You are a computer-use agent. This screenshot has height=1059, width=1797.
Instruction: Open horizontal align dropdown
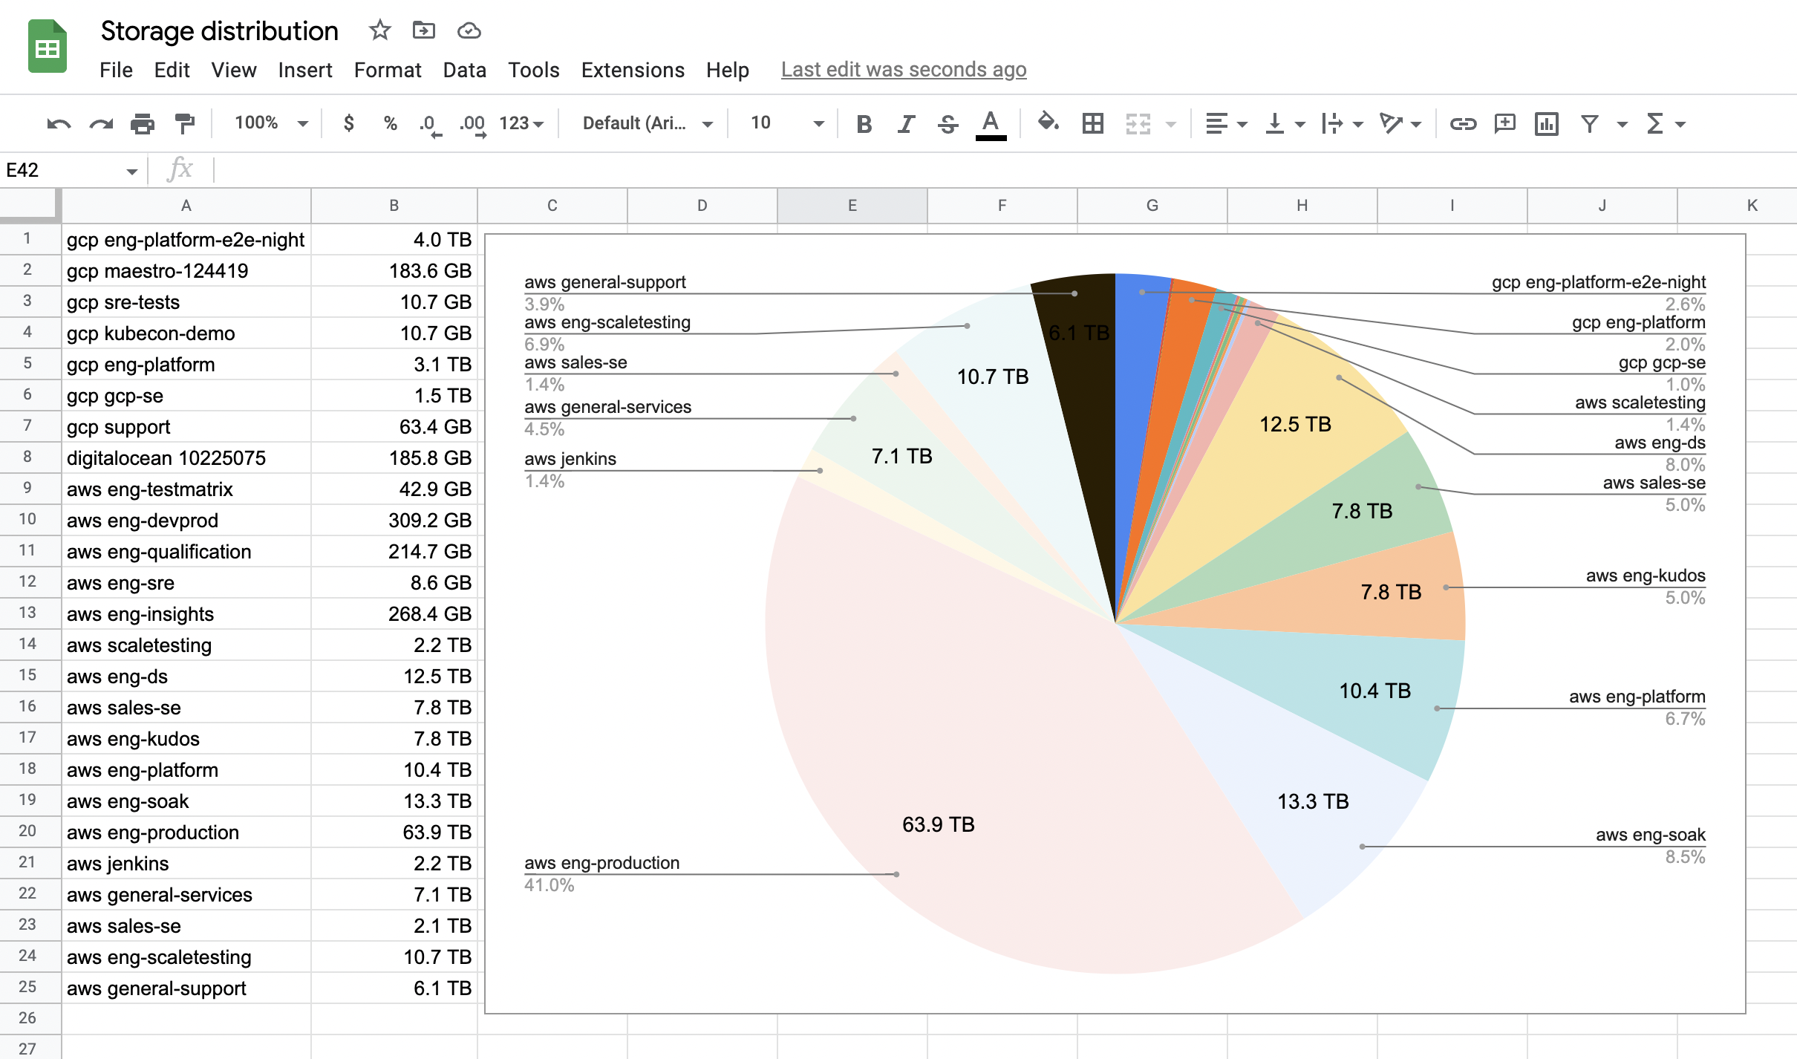(x=1226, y=123)
